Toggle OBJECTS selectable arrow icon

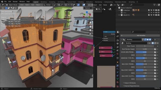click(151, 15)
